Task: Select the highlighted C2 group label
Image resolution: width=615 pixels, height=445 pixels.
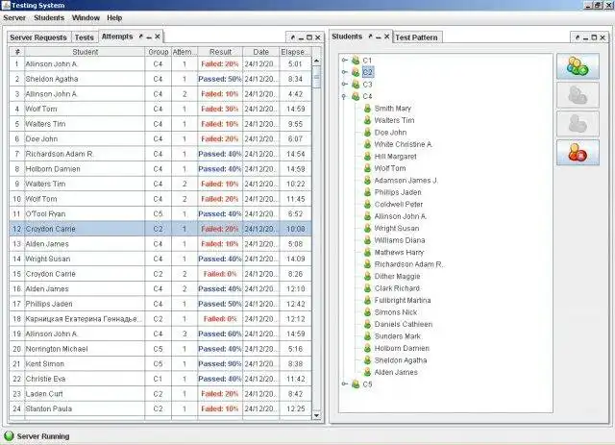Action: [367, 72]
